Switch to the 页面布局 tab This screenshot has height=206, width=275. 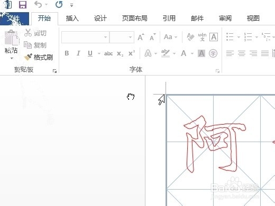pos(135,18)
